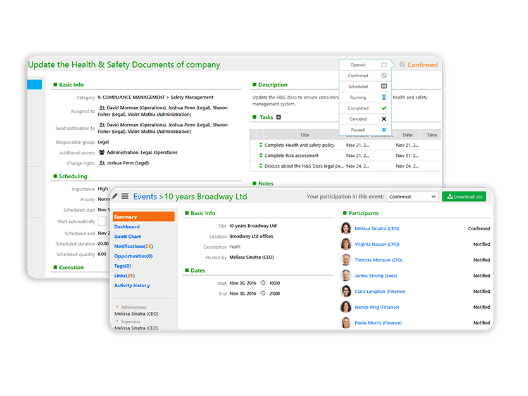Viewport: 528px width, 396px height.
Task: Click Melissa Sinatra's avatar photo
Action: 346,228
